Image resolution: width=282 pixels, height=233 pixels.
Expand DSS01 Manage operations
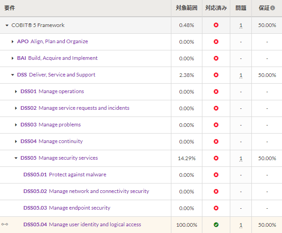tap(16, 92)
